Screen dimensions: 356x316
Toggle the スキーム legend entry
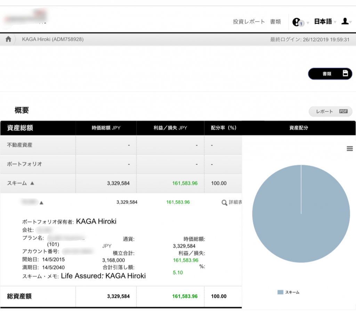tap(289, 292)
